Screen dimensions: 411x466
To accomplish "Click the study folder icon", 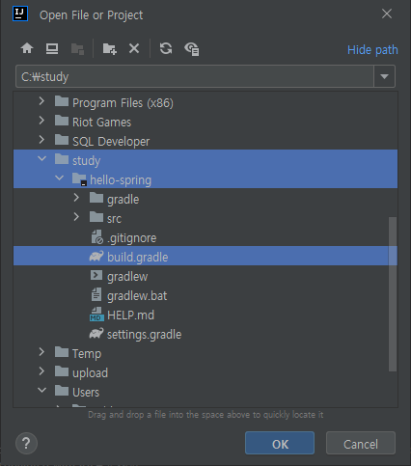I will point(62,159).
